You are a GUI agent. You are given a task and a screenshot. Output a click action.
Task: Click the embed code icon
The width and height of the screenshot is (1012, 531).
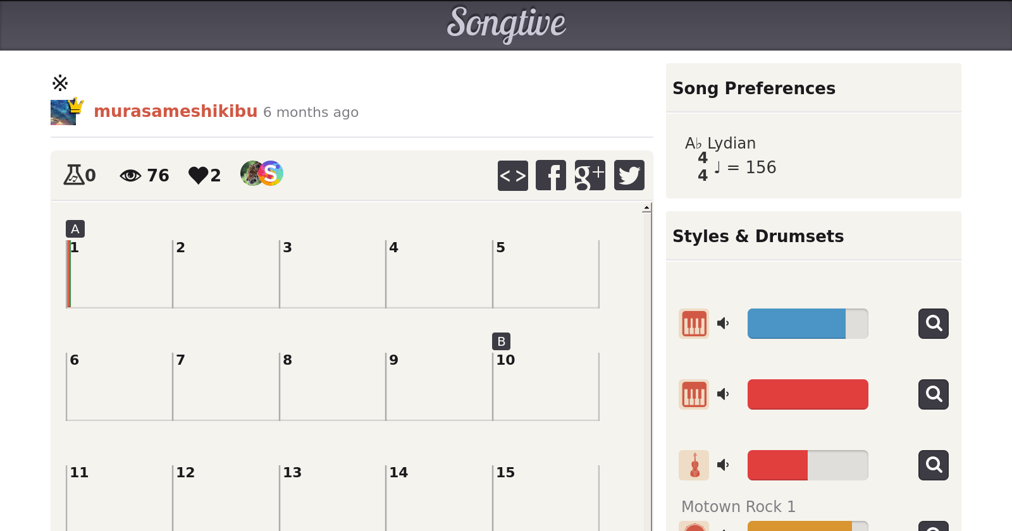pos(512,175)
